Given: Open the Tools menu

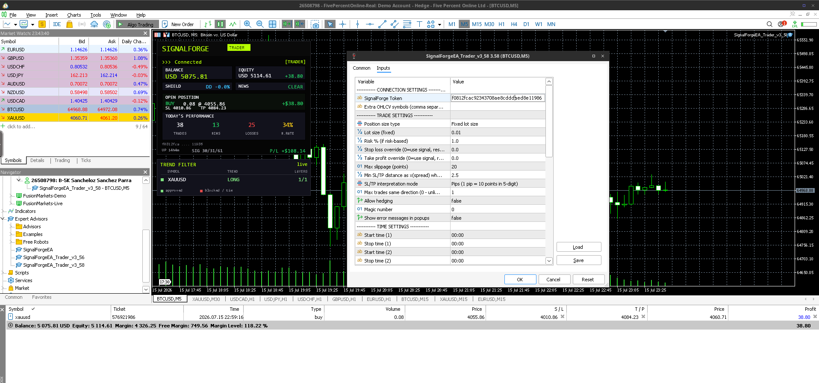Looking at the screenshot, I should click(x=96, y=15).
